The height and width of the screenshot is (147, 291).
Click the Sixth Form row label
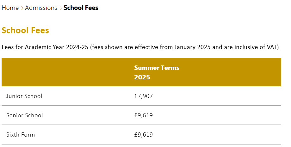coord(21,135)
